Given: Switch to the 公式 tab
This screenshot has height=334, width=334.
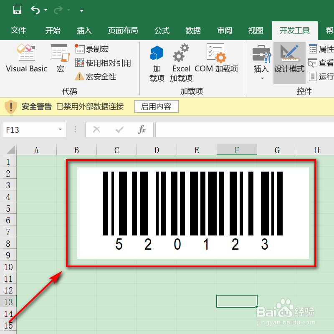Looking at the screenshot, I should pyautogui.click(x=162, y=30).
